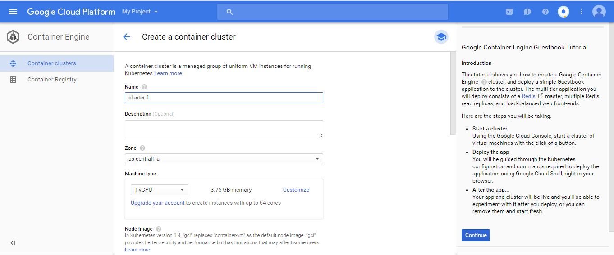Click Upgrade your account link
614x255 pixels.
point(158,203)
